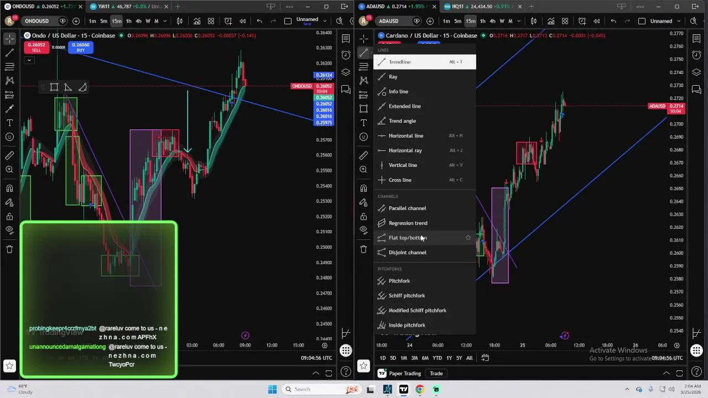Expand timeframe dropdown in ONDOUSD window

click(164, 21)
